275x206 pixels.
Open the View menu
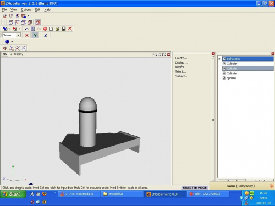click(14, 10)
